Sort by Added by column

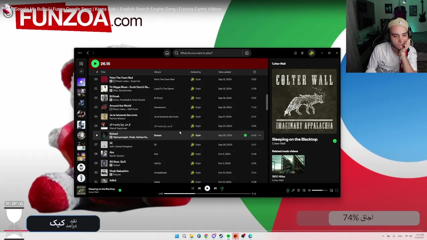[195, 72]
